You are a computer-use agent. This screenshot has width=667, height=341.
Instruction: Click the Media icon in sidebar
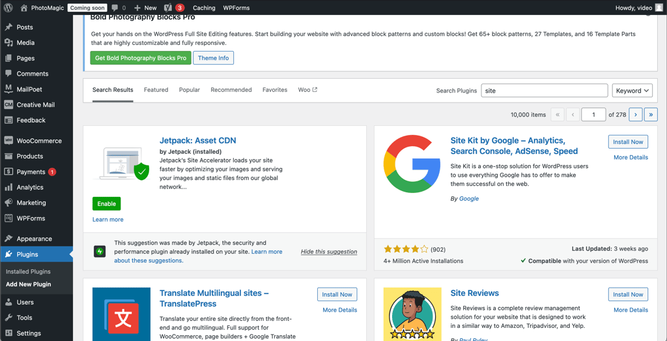(x=8, y=42)
